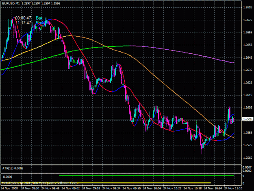Click the scale value 9 in bottom panel
The height and width of the screenshot is (191, 254).
(243, 176)
